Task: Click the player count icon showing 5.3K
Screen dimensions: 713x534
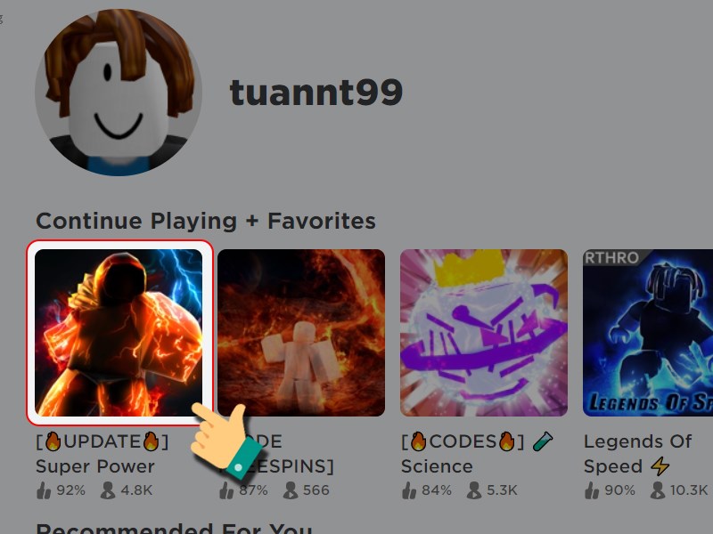Action: [x=474, y=490]
